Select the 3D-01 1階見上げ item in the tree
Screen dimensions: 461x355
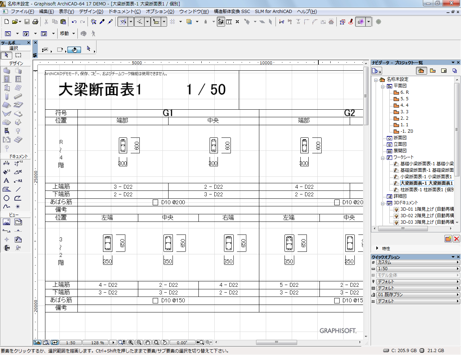[427, 209]
